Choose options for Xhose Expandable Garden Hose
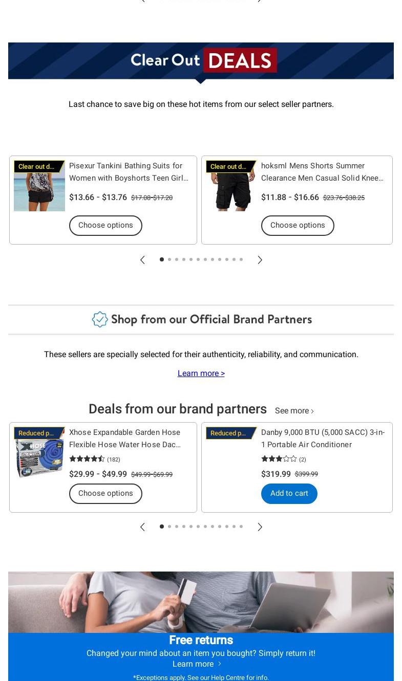The height and width of the screenshot is (681, 402). [105, 494]
